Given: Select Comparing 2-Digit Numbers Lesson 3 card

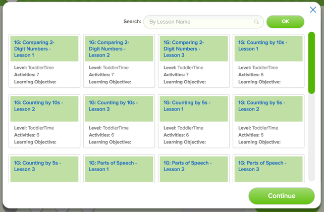Looking at the screenshot, I should [x=194, y=61].
